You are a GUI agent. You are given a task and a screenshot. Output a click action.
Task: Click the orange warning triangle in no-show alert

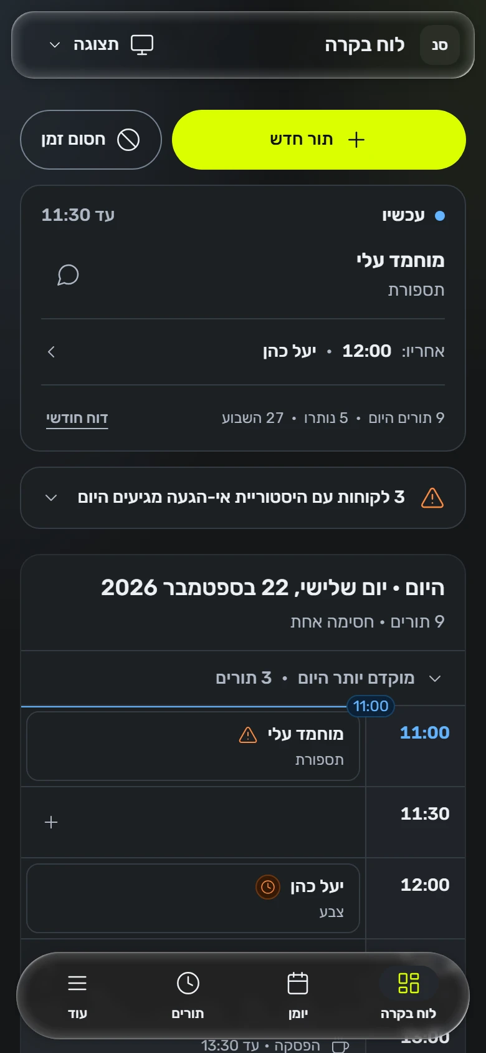[x=432, y=498]
